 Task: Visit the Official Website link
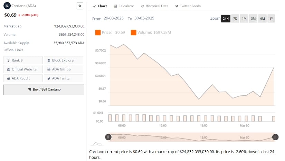point(23,69)
